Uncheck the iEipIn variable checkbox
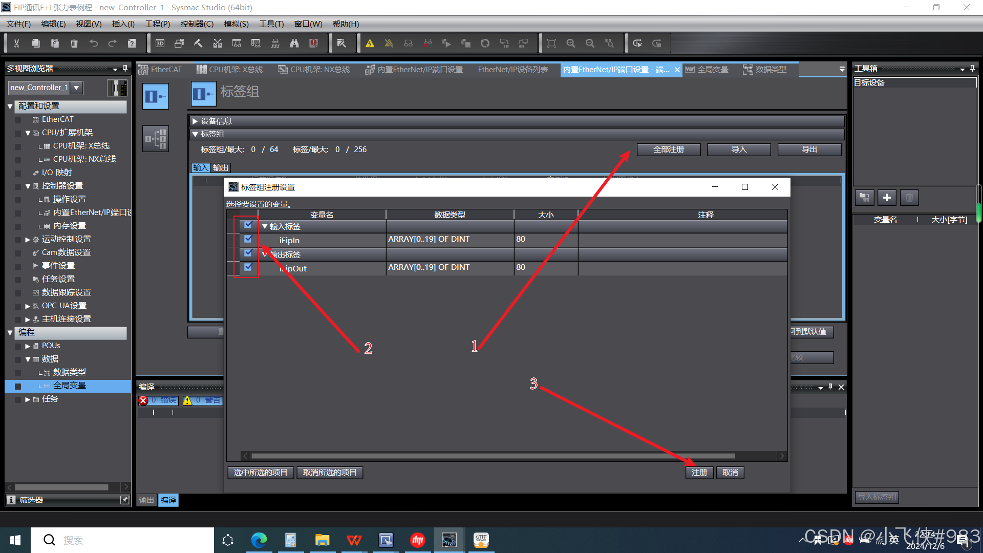 click(248, 239)
